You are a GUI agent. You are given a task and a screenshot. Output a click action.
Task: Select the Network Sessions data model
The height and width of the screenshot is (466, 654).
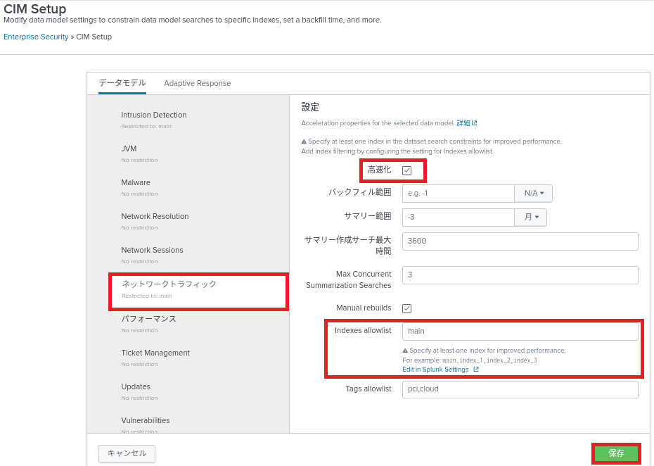(x=152, y=251)
